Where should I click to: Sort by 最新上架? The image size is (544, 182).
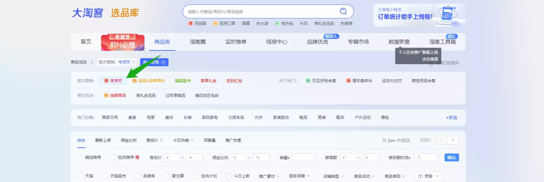103,140
